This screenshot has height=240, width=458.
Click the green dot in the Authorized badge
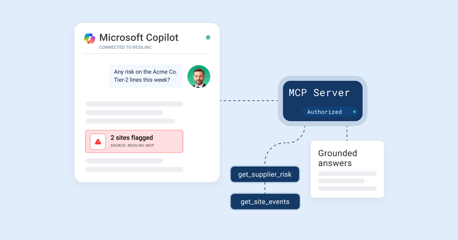click(x=354, y=112)
